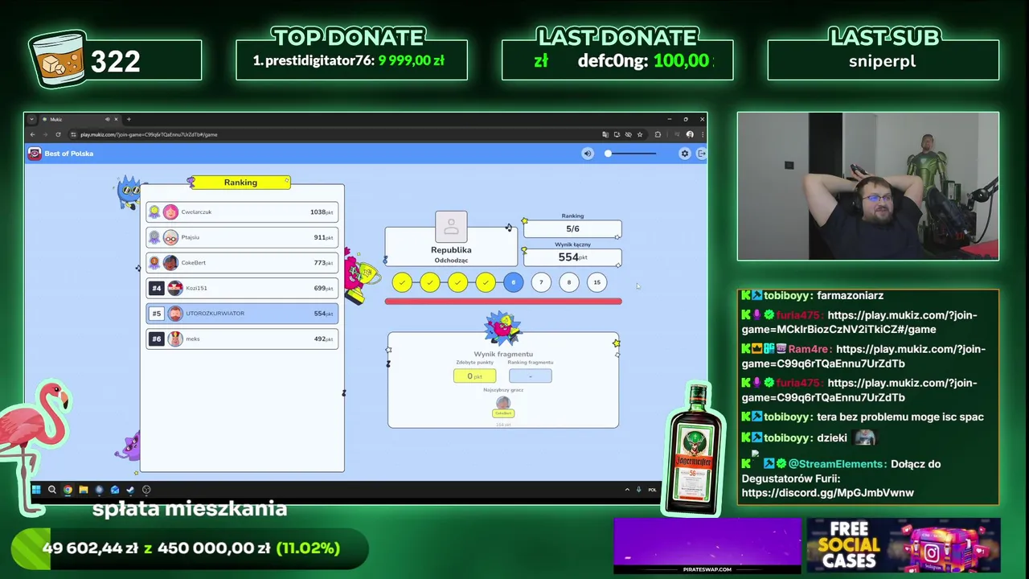
Task: Select Kozi151 ranking row
Action: coord(242,288)
